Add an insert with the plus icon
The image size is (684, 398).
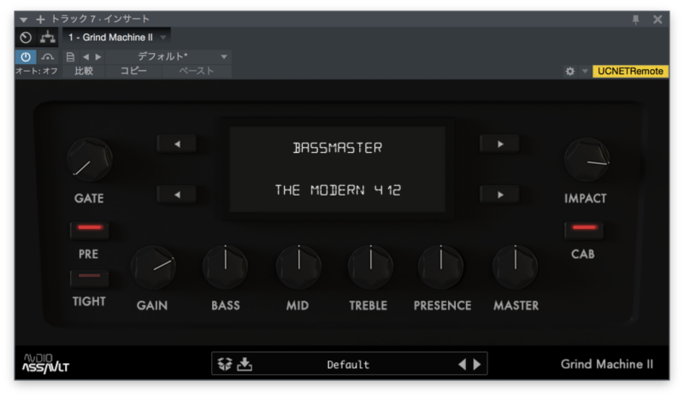click(40, 19)
